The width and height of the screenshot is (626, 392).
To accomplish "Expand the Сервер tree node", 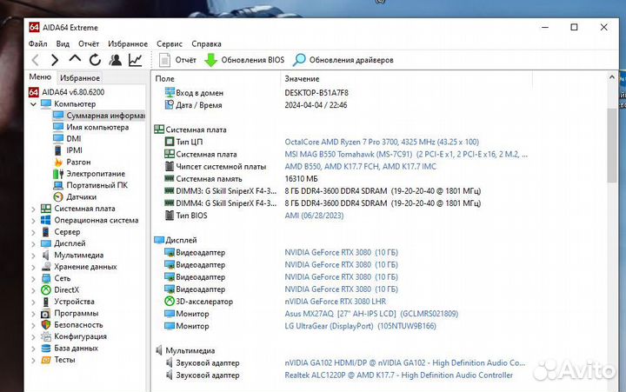I will pos(33,232).
